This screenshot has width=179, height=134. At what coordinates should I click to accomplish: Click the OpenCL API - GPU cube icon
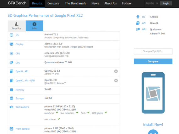tap(11, 80)
